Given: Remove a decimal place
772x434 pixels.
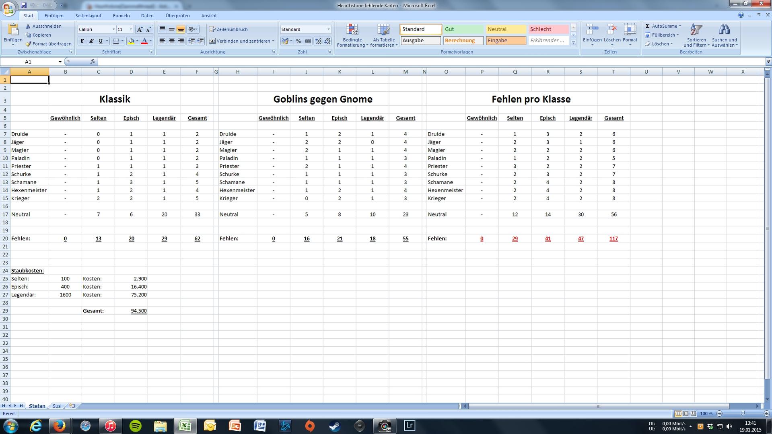Looking at the screenshot, I should pyautogui.click(x=327, y=41).
